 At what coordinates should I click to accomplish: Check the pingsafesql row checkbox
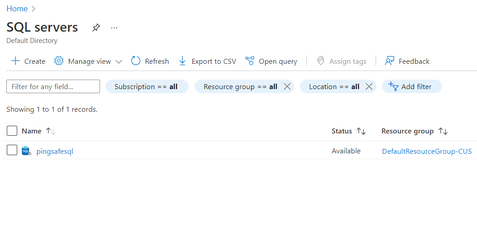click(x=12, y=150)
